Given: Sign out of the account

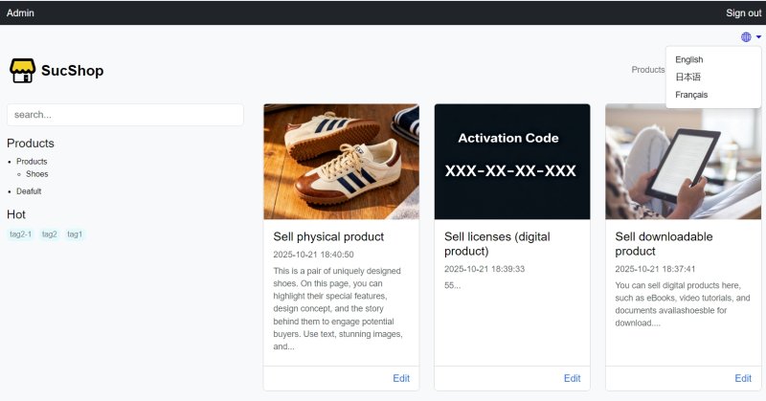Looking at the screenshot, I should (743, 12).
